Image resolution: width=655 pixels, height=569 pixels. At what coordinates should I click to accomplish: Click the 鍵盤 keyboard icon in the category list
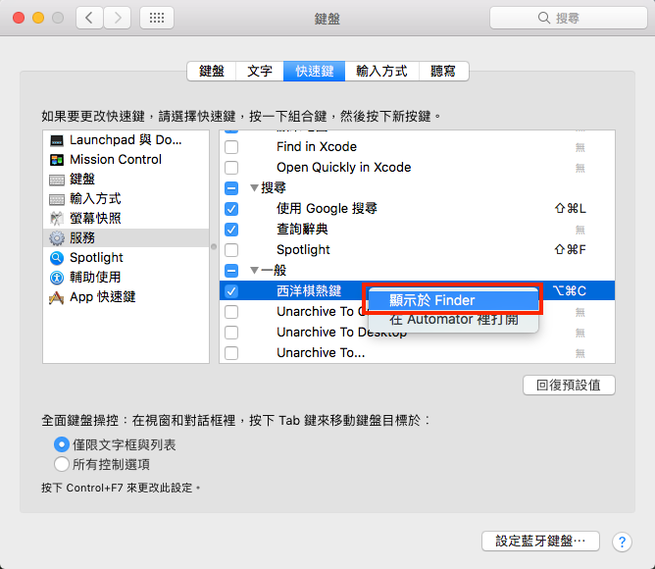pos(57,180)
